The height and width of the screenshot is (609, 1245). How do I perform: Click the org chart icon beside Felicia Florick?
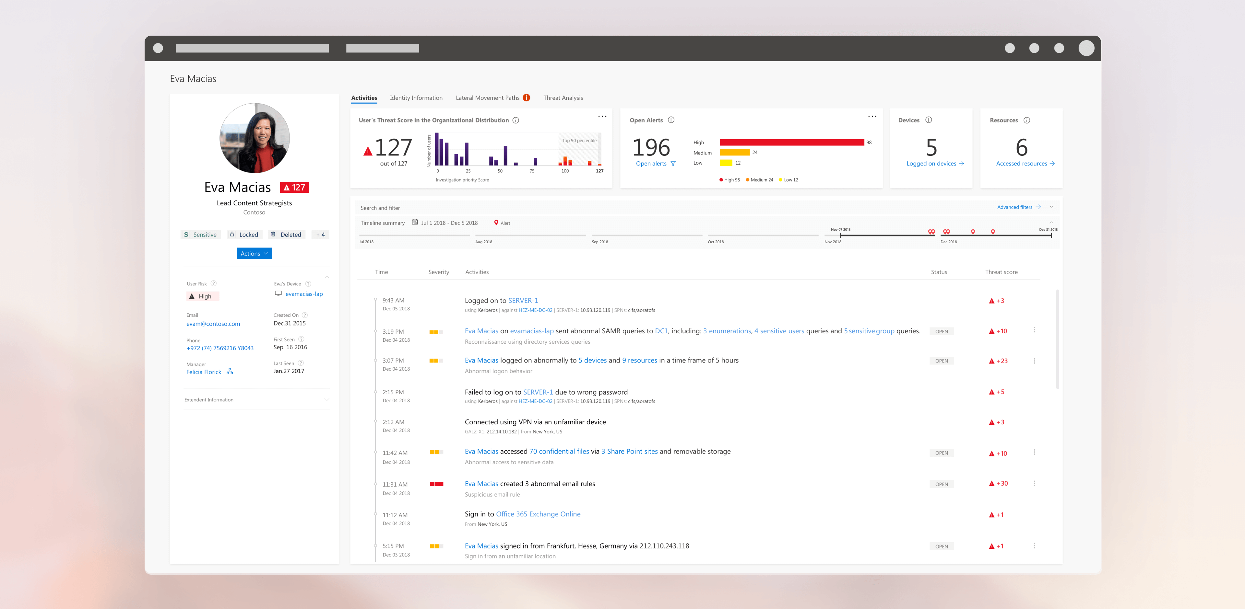(230, 371)
